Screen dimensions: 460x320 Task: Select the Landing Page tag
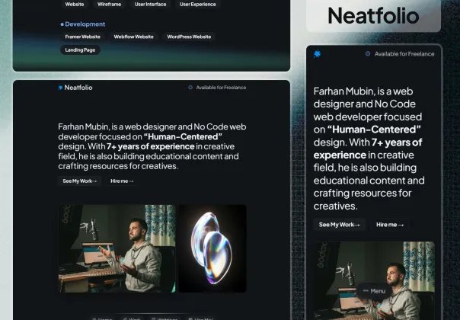coord(80,50)
